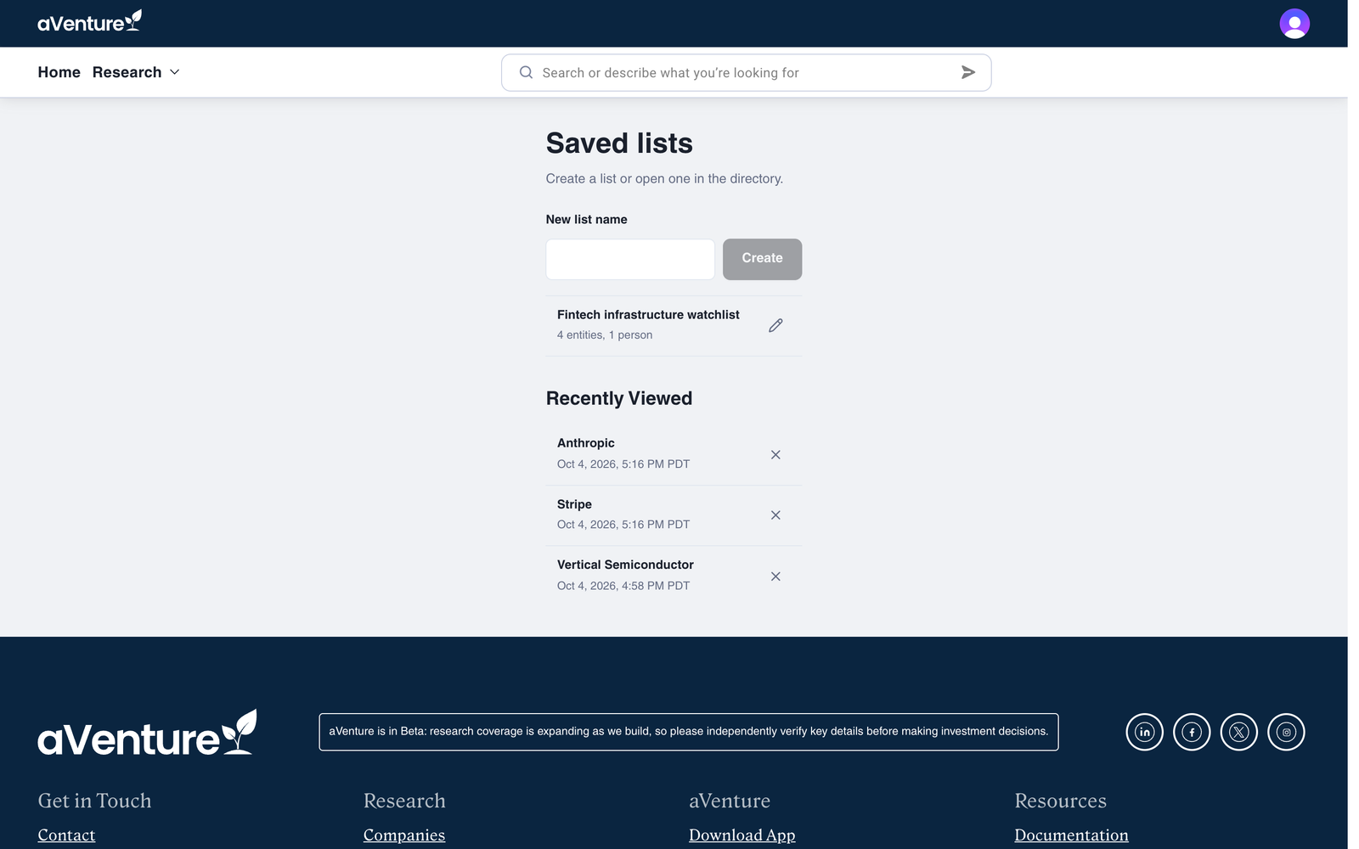The height and width of the screenshot is (849, 1359).
Task: Click the Create list button
Action: tap(762, 259)
